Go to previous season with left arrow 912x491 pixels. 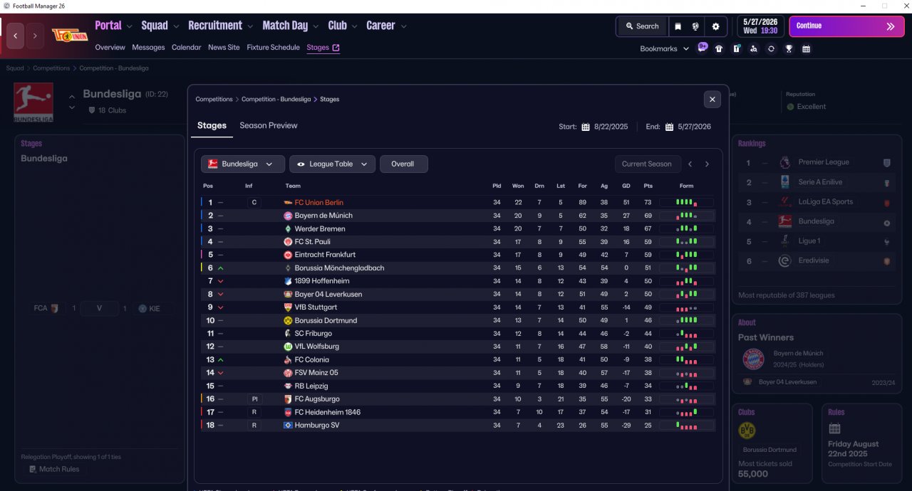690,164
